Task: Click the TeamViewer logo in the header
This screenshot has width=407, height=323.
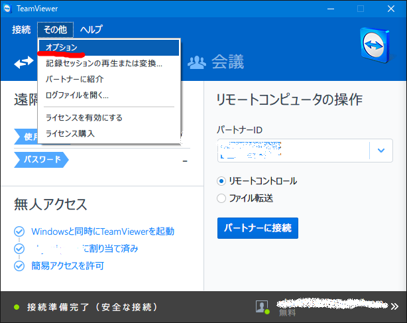Action: pyautogui.click(x=375, y=46)
